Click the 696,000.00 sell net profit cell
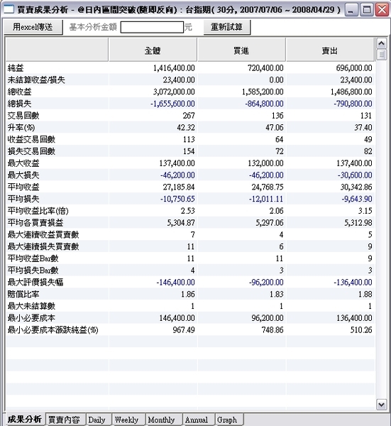This screenshot has height=426, width=391. [354, 68]
